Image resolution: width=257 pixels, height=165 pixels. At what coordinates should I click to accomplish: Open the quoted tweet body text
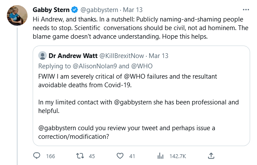click(138, 107)
